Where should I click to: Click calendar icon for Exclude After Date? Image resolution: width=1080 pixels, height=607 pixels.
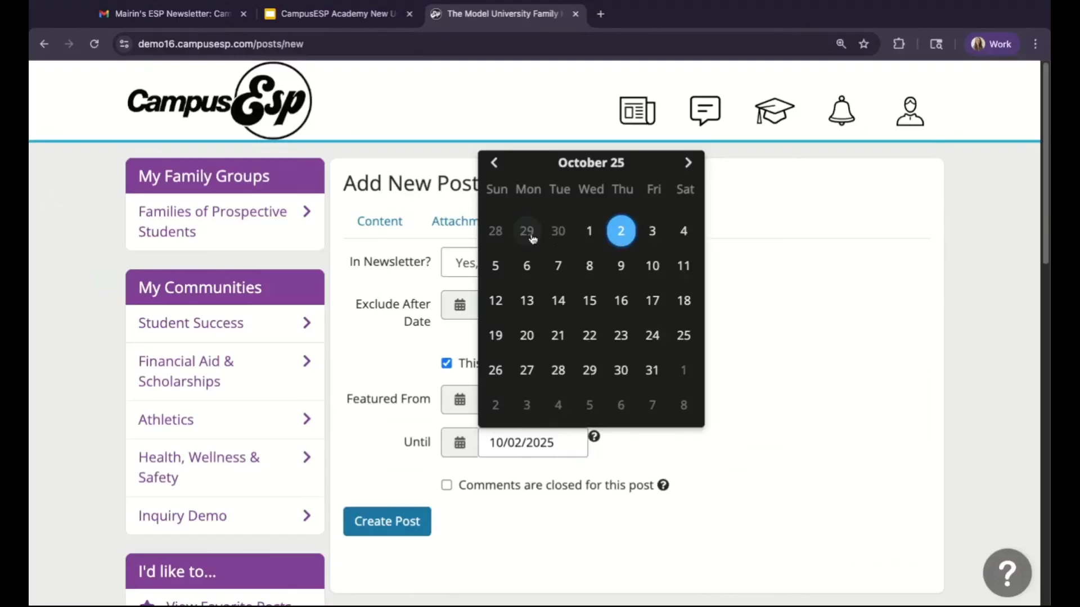tap(460, 305)
